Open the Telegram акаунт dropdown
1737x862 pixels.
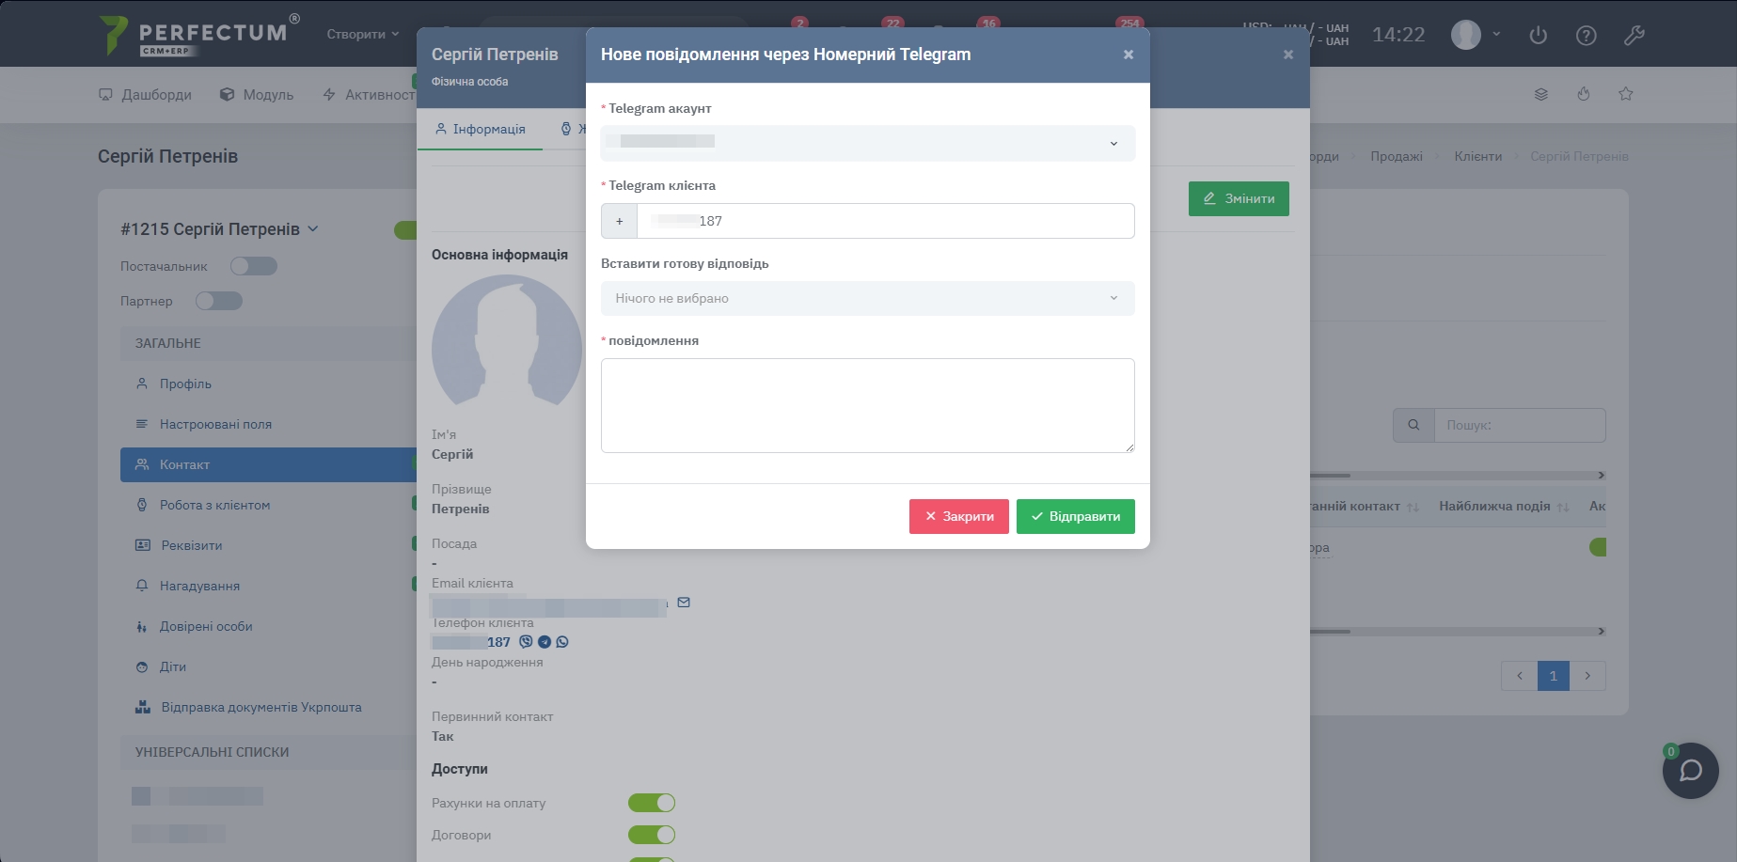[868, 143]
